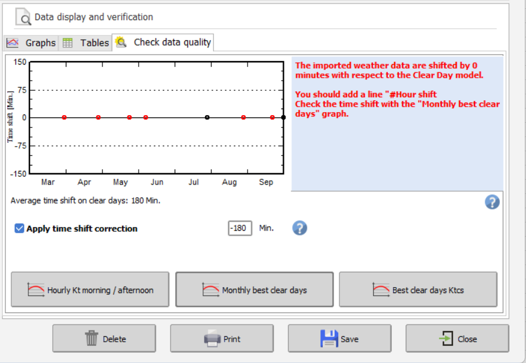Click the floppy disk Save icon

[x=329, y=339]
